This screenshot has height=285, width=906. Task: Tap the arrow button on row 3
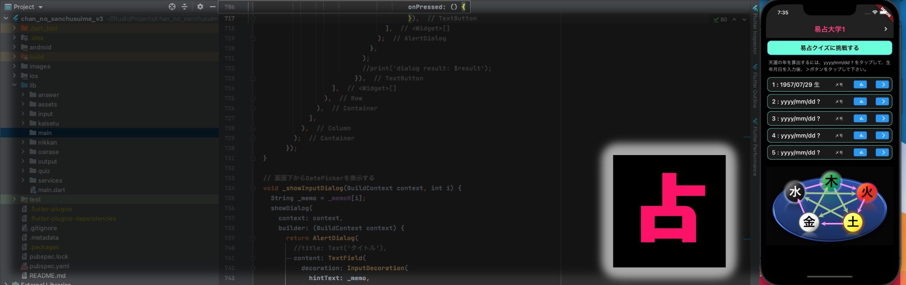click(x=882, y=118)
